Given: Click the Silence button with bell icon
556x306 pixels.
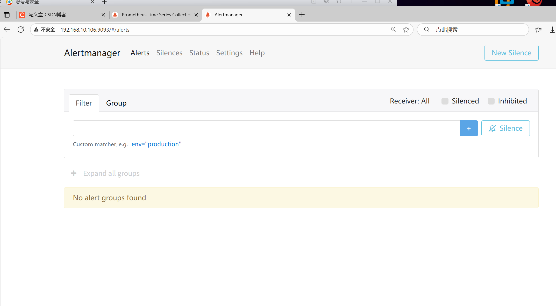Looking at the screenshot, I should 505,128.
